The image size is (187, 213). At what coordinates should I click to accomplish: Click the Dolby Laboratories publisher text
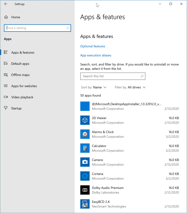pyautogui.click(x=106, y=192)
